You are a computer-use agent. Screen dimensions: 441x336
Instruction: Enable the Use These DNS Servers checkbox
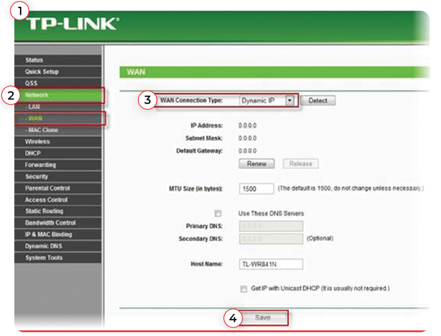(218, 213)
